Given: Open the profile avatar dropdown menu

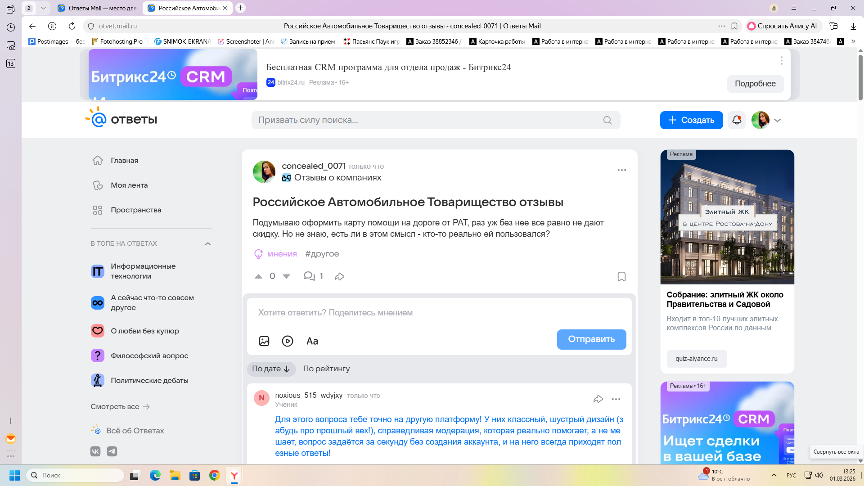Looking at the screenshot, I should pos(777,120).
